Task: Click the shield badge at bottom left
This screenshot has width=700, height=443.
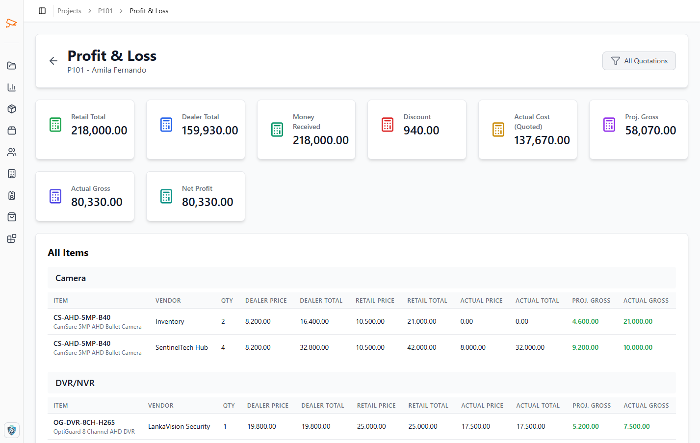Action: tap(11, 430)
